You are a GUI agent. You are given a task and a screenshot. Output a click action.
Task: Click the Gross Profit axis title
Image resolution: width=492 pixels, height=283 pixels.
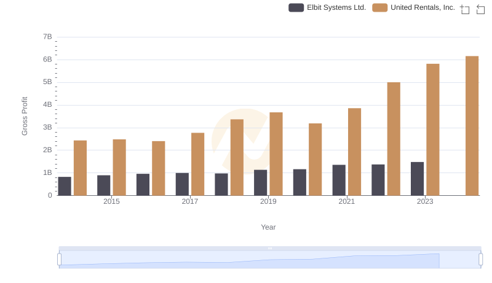(25, 116)
